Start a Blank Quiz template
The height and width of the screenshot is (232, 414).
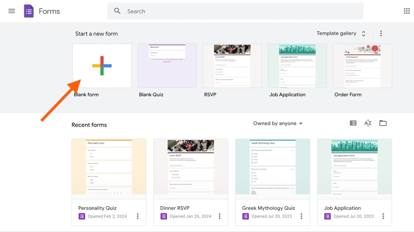coord(167,66)
